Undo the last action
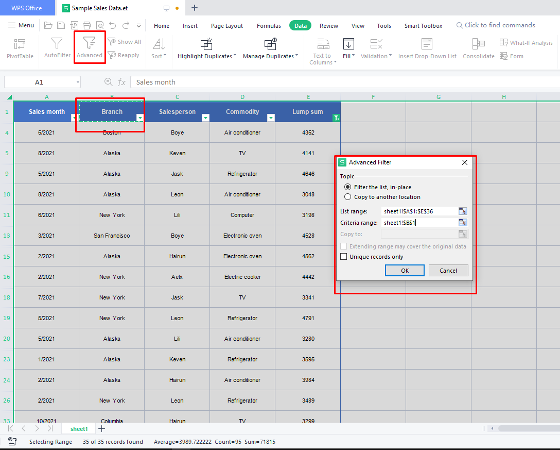560x450 pixels. click(x=113, y=25)
